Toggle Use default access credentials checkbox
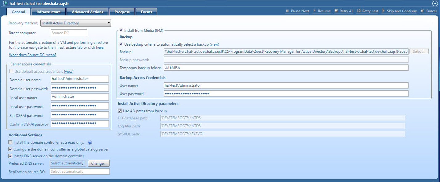440x182 pixels. tap(11, 71)
